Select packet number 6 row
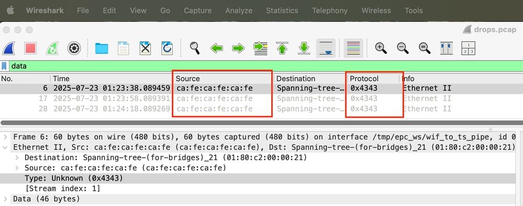 (262, 88)
